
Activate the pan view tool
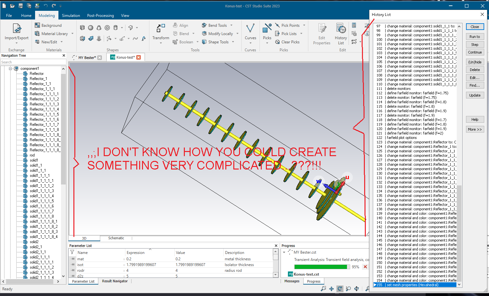332,289
